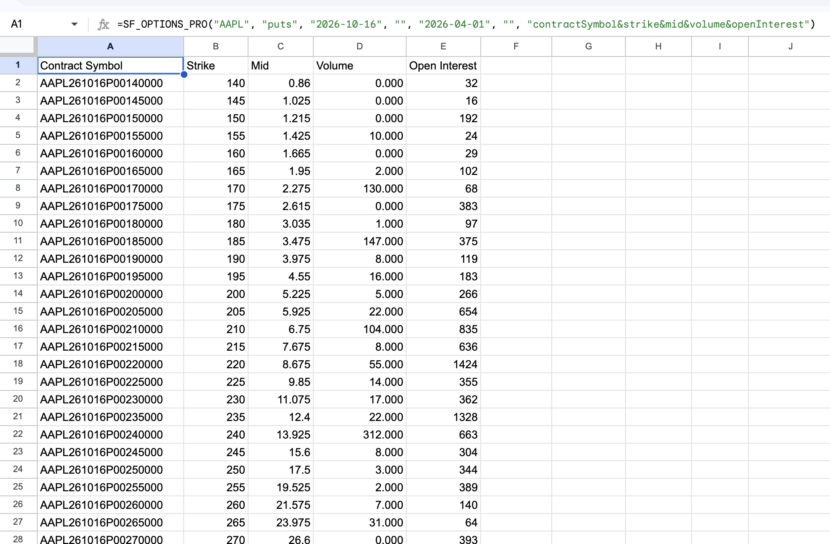Image resolution: width=830 pixels, height=544 pixels.
Task: Select column H header
Action: pyautogui.click(x=658, y=46)
